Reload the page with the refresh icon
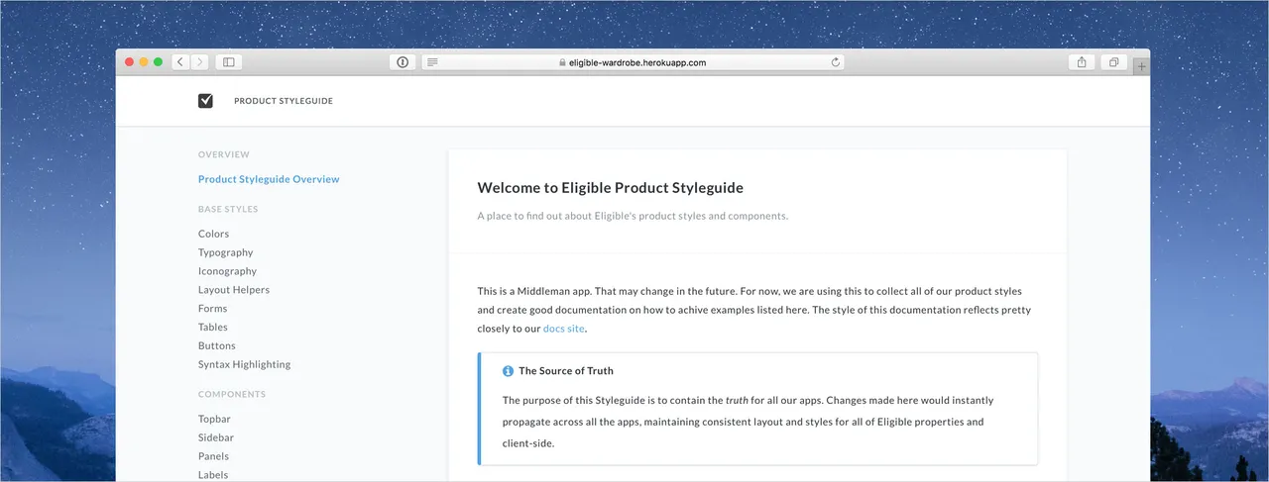Image resolution: width=1269 pixels, height=482 pixels. click(836, 62)
